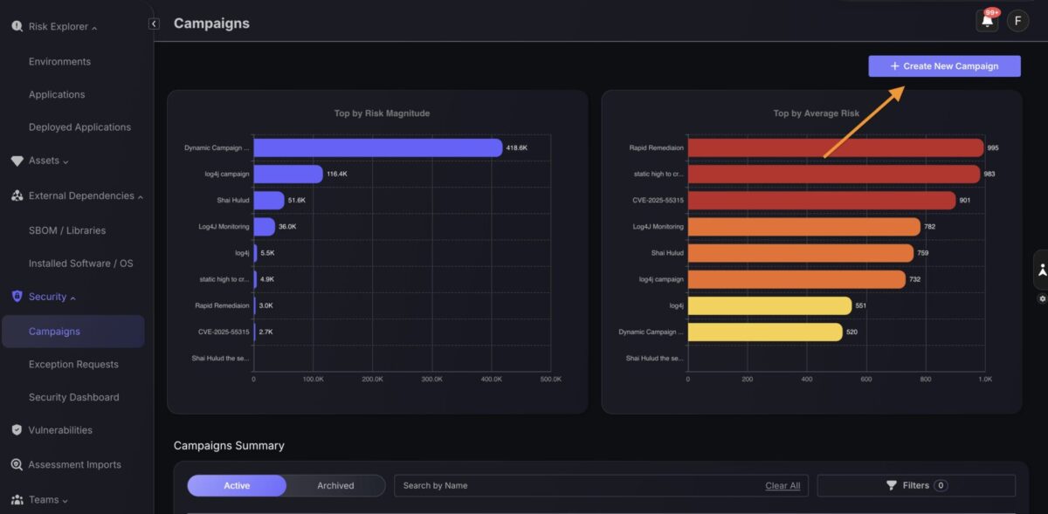
Task: Click the Security shield icon
Action: tap(17, 297)
